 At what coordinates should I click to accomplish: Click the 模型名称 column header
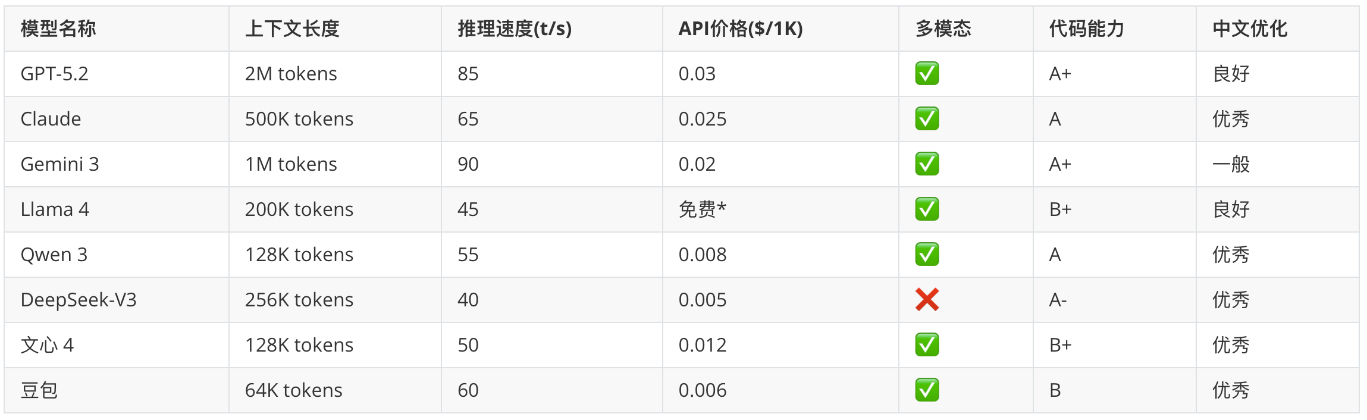tap(58, 29)
